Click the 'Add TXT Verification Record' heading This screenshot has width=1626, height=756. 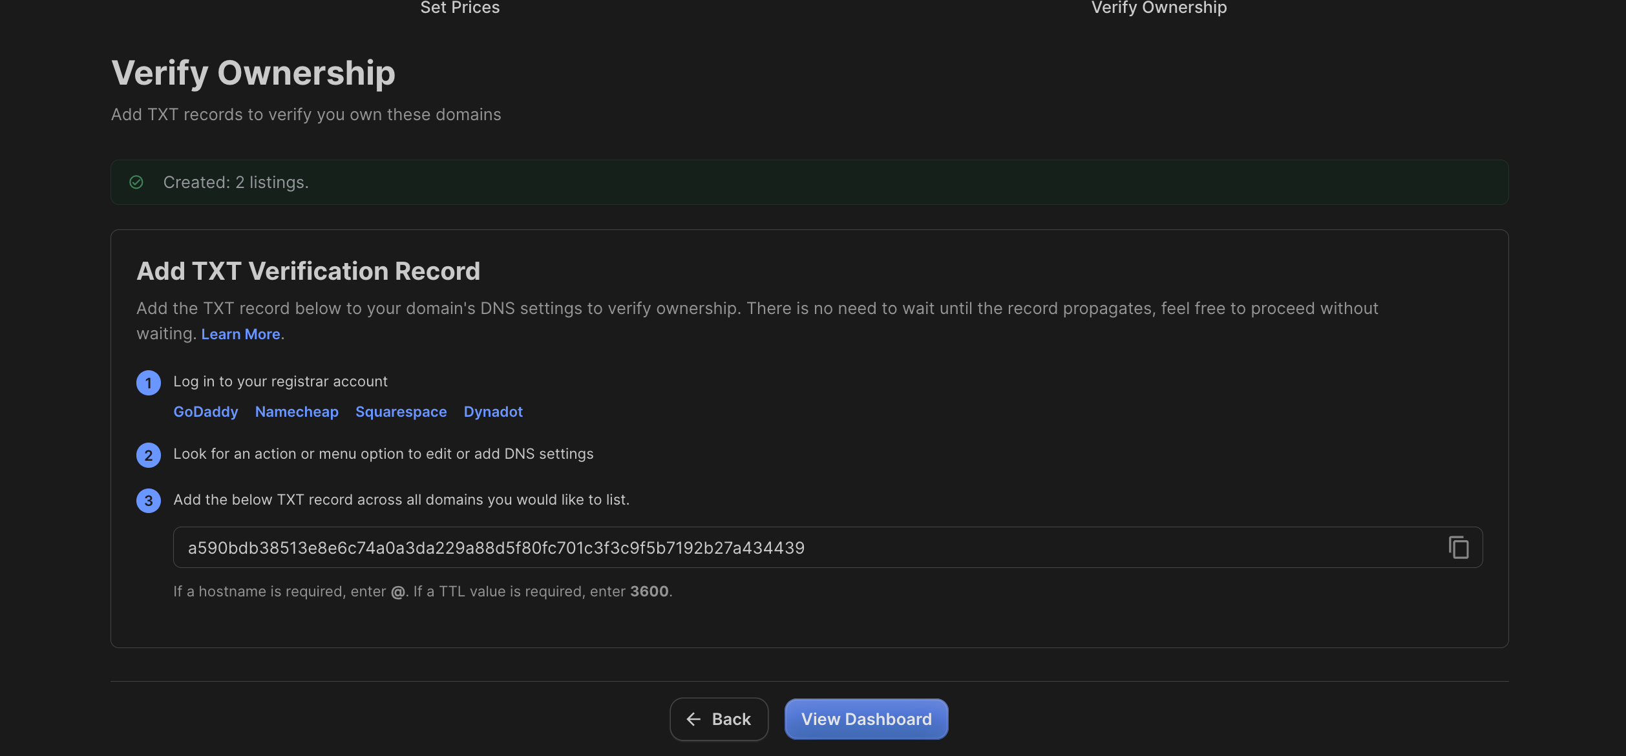pyautogui.click(x=308, y=271)
